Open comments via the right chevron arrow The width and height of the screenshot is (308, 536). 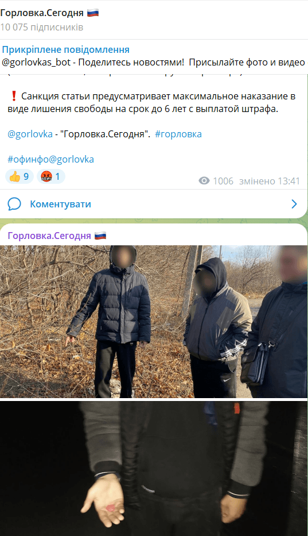pos(294,204)
